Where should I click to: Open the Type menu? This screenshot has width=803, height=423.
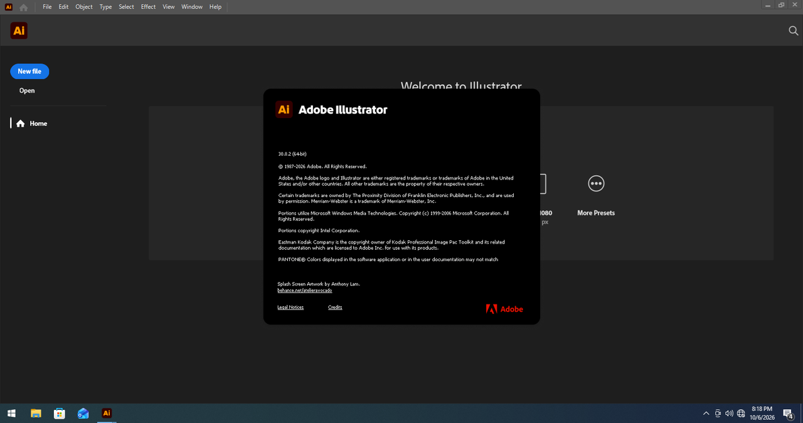click(x=105, y=7)
